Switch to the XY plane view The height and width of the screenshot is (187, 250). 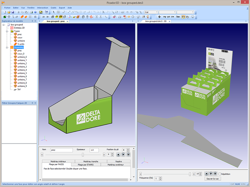tap(165, 17)
